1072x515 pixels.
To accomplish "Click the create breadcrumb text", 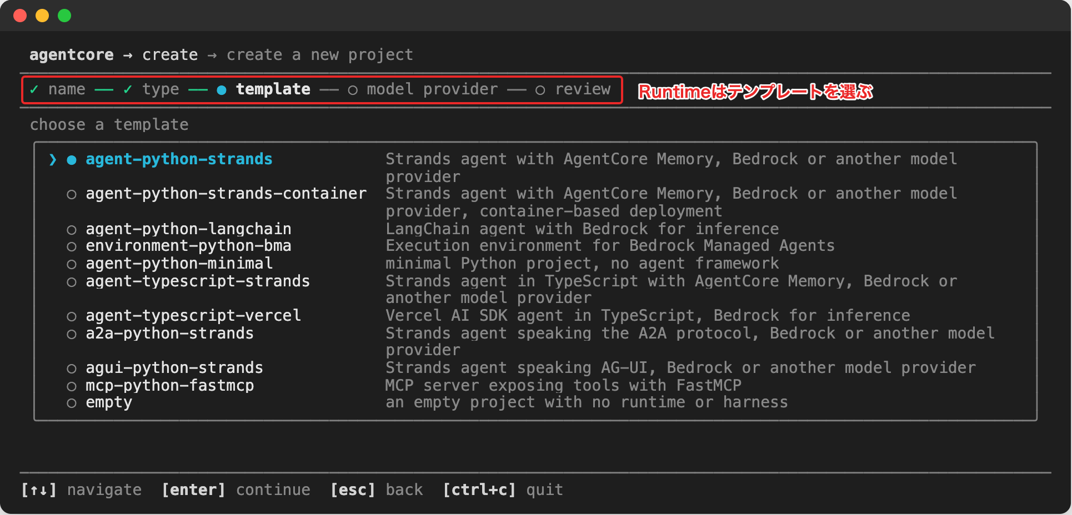I will pyautogui.click(x=170, y=55).
